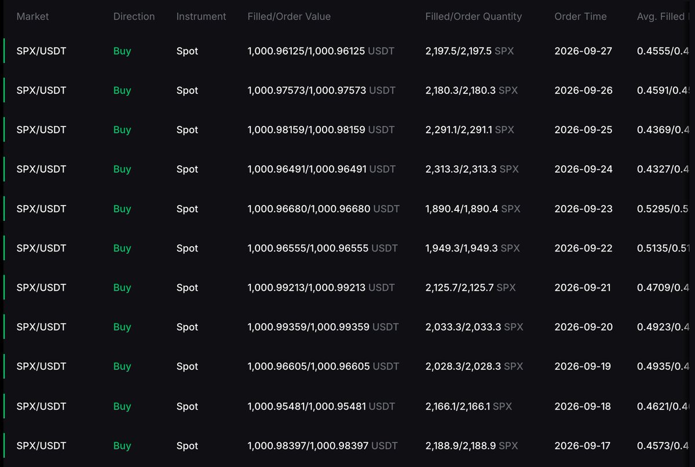This screenshot has width=695, height=467.
Task: Click order value 1,000.96125/1,000.96125 USDT
Action: click(321, 51)
